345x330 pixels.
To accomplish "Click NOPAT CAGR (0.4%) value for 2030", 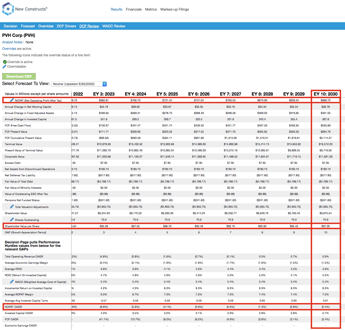I will pos(326,307).
